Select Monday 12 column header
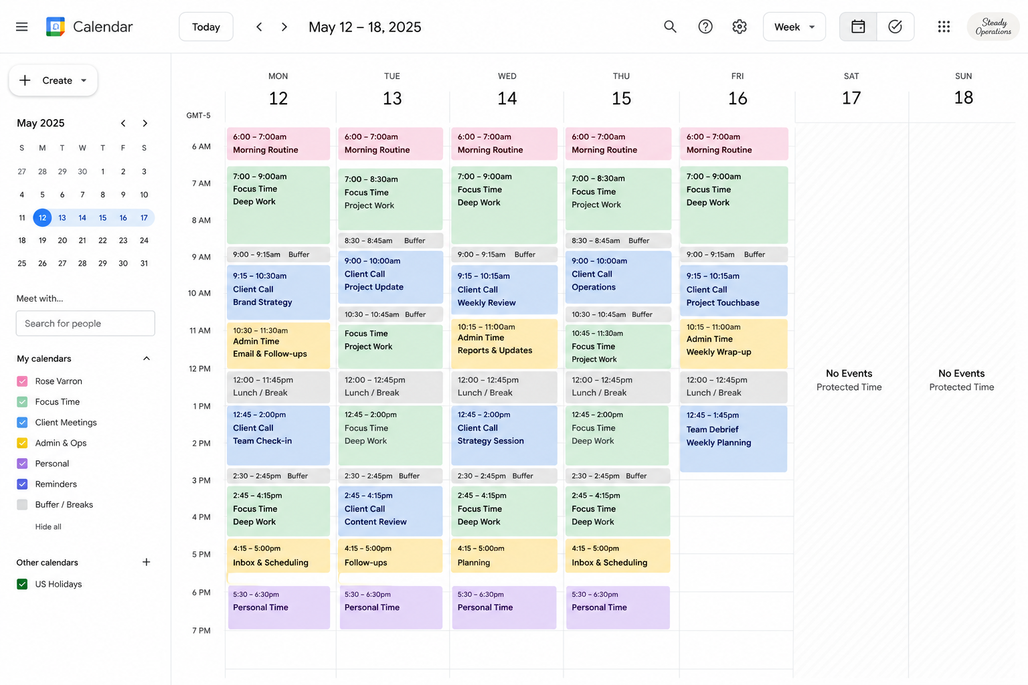 click(x=278, y=90)
